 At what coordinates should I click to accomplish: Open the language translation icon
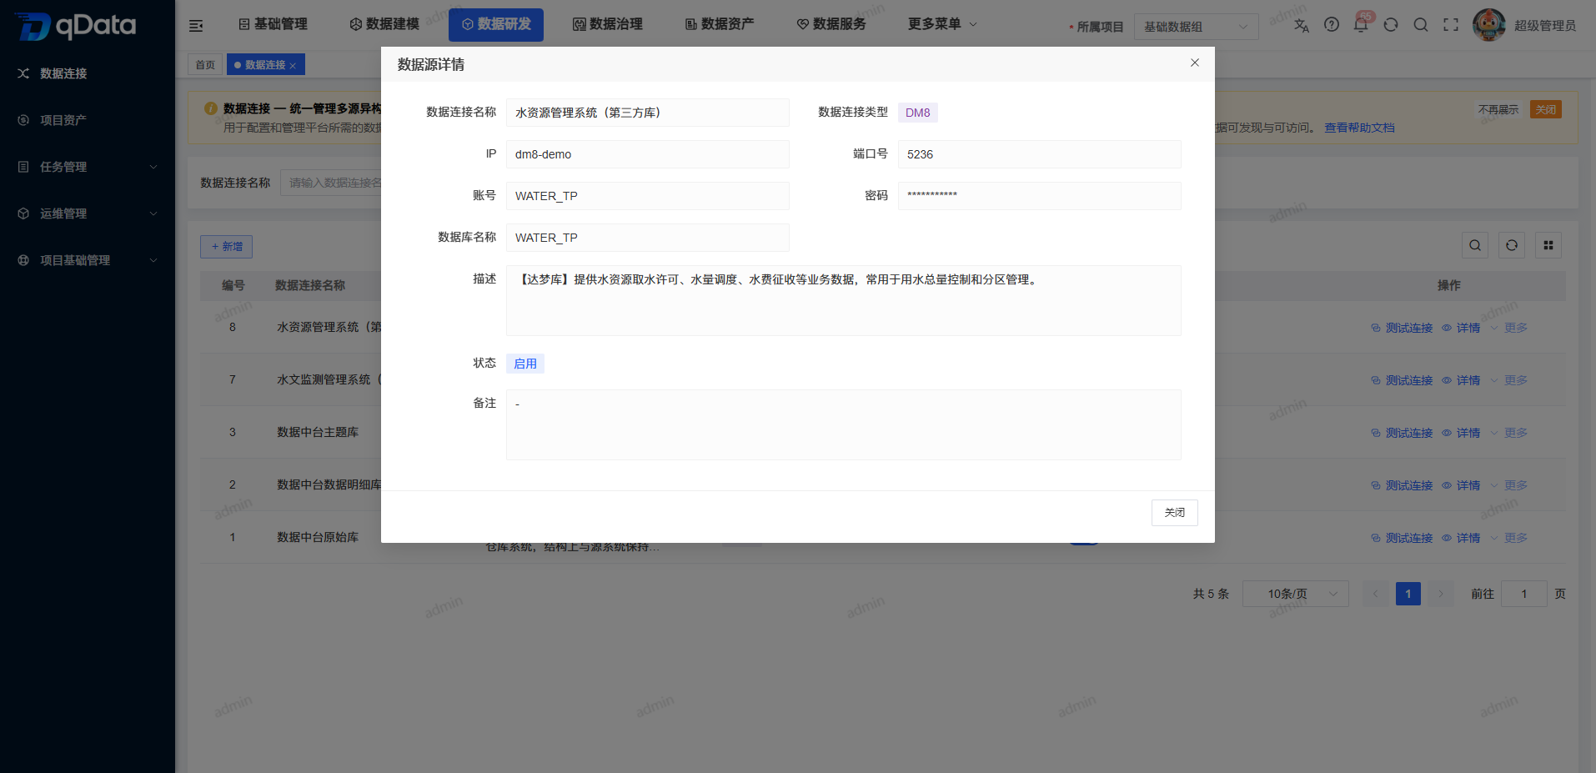click(x=1302, y=25)
